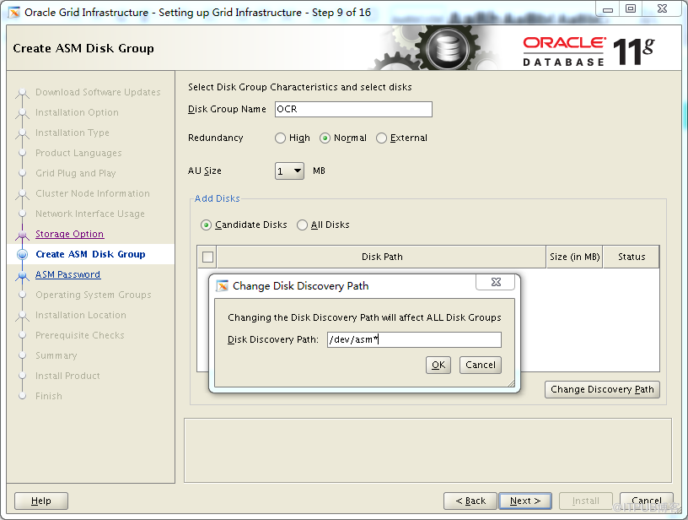Select Create ASM Disk Group step

(x=90, y=254)
